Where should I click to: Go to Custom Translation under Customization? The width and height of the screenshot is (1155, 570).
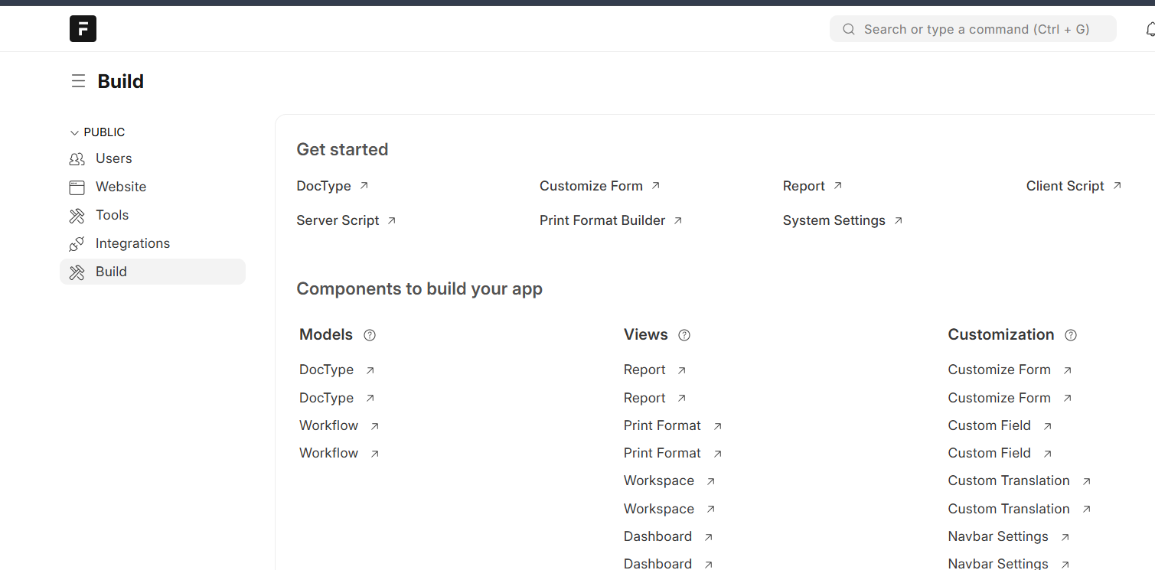tap(1008, 480)
